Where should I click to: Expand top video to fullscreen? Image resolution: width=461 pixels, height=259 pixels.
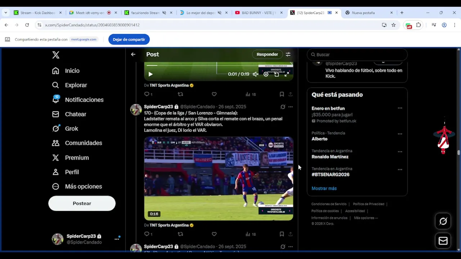click(287, 74)
